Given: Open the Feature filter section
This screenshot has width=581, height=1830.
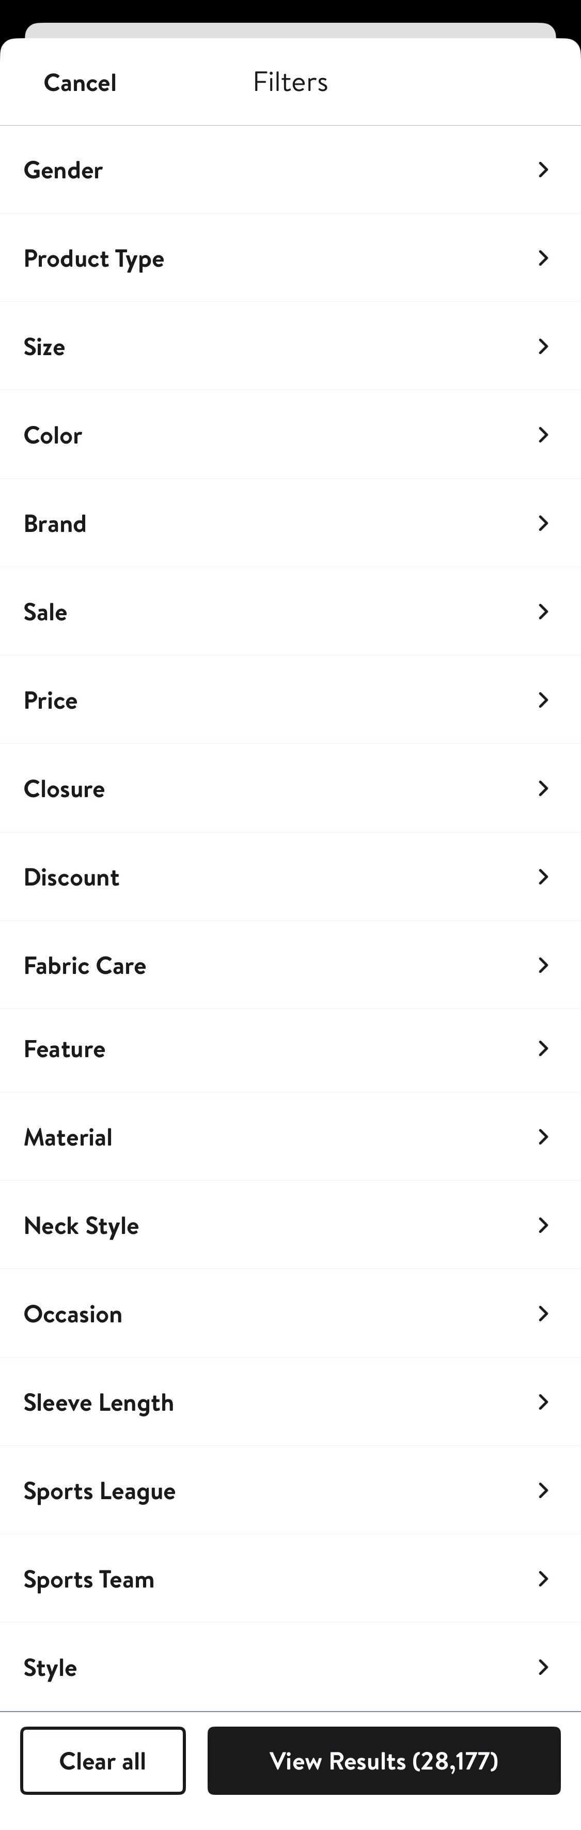Looking at the screenshot, I should coord(543,1048).
